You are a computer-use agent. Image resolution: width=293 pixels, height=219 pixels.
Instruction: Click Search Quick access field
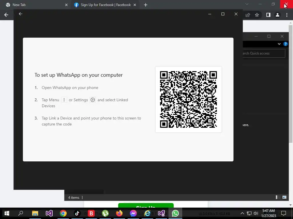264,53
